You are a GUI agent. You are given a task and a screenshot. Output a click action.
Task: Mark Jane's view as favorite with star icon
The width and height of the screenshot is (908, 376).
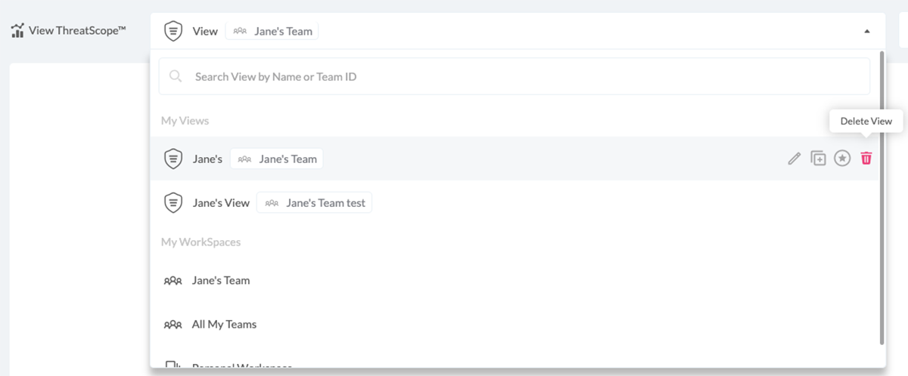click(842, 159)
